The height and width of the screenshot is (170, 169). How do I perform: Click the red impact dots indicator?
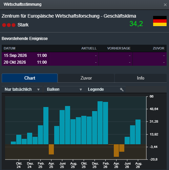pos(9,25)
